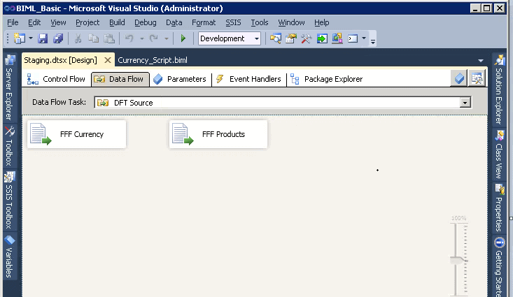Open the Toolbox side panel
The width and height of the screenshot is (513, 297).
pyautogui.click(x=10, y=146)
